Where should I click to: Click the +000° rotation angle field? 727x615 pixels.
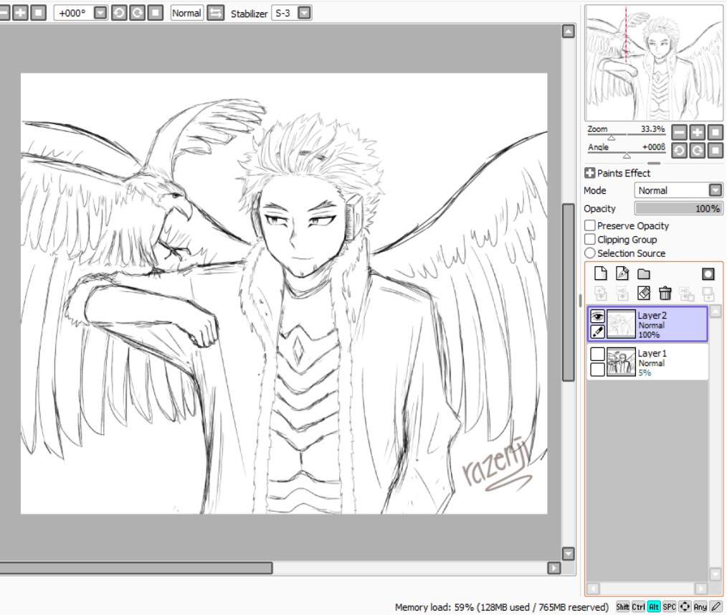pyautogui.click(x=74, y=13)
